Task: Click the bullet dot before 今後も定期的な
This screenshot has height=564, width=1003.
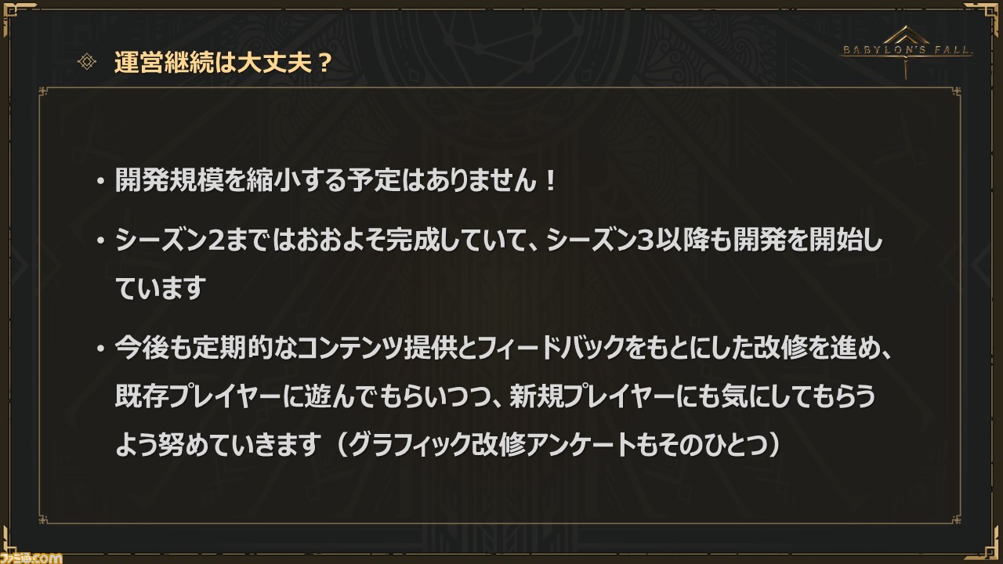Action: pyautogui.click(x=100, y=349)
